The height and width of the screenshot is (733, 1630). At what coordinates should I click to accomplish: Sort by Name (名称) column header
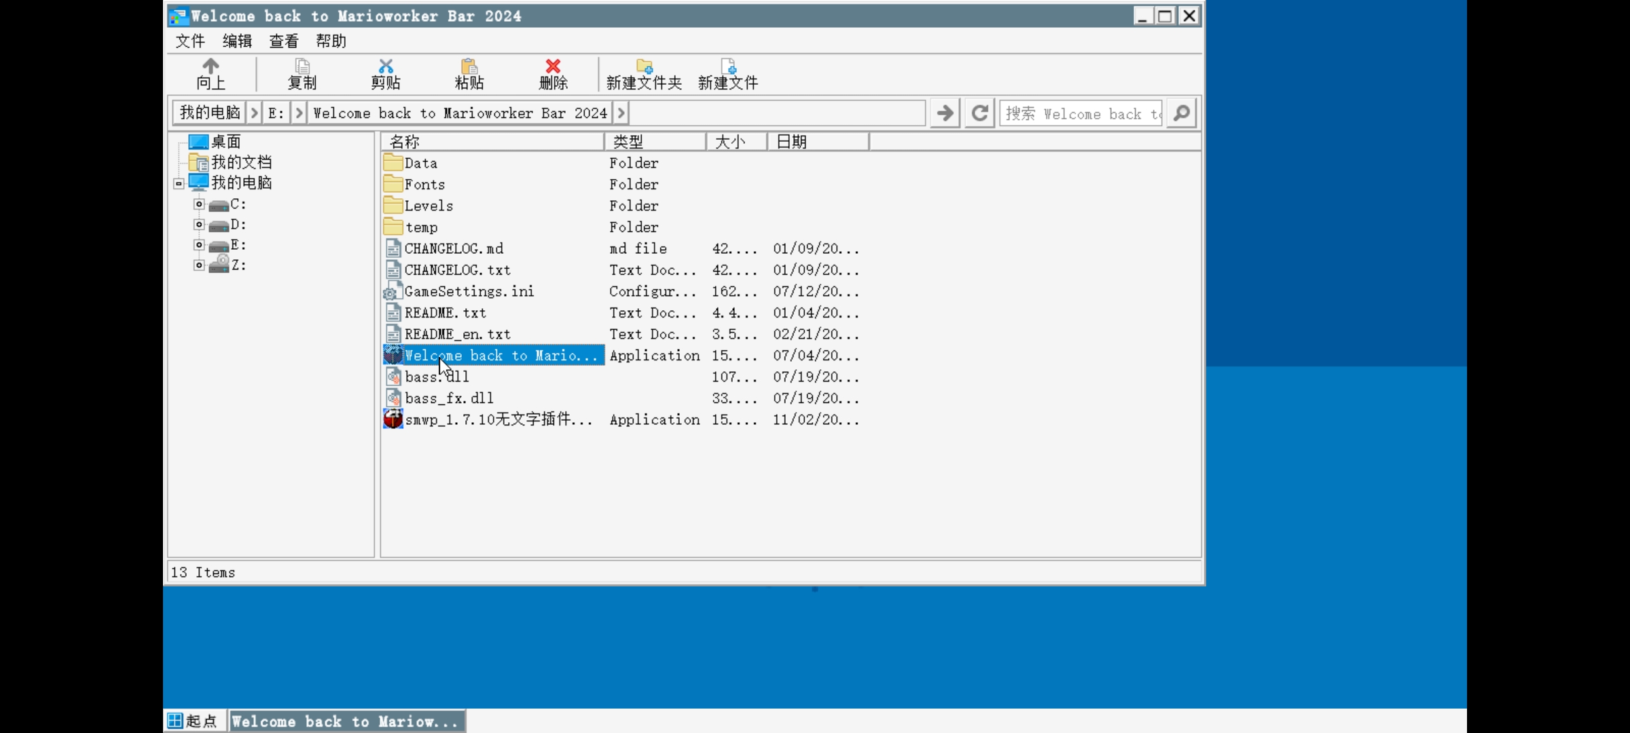coord(492,142)
